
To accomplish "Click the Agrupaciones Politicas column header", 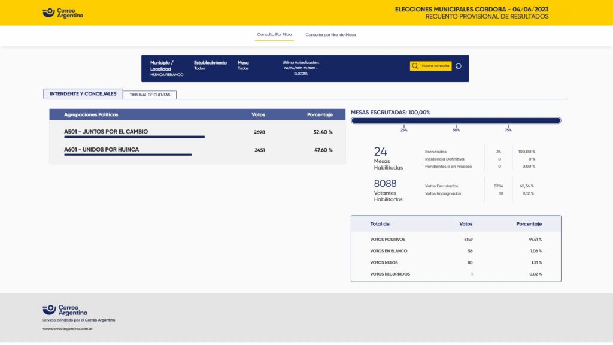I will tap(91, 114).
